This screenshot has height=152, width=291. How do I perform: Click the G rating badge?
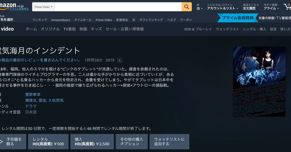(120, 60)
